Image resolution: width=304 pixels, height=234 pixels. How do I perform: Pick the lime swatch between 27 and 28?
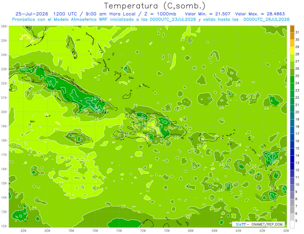pyautogui.click(x=292, y=58)
